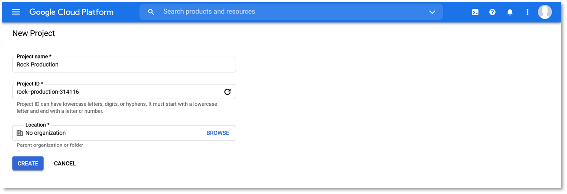Go to Google Cloud Platform home logo
The height and width of the screenshot is (194, 567).
click(72, 12)
